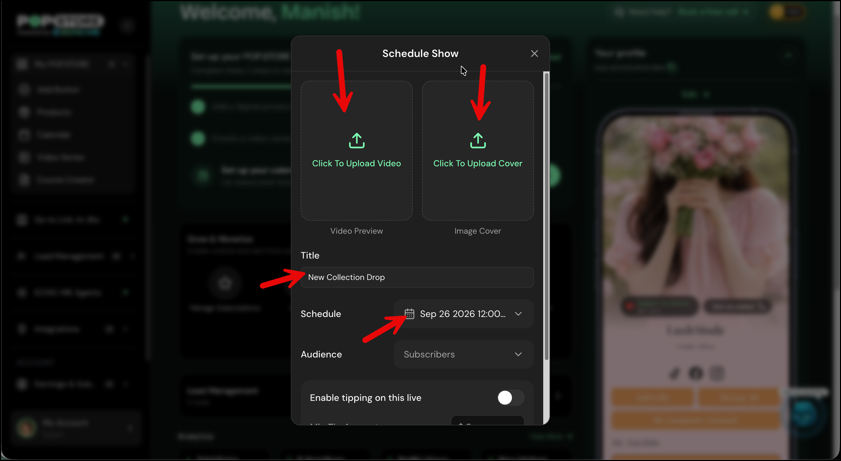Click the Image Cover dashed upload area
Image resolution: width=841 pixels, height=461 pixels.
coord(478,150)
